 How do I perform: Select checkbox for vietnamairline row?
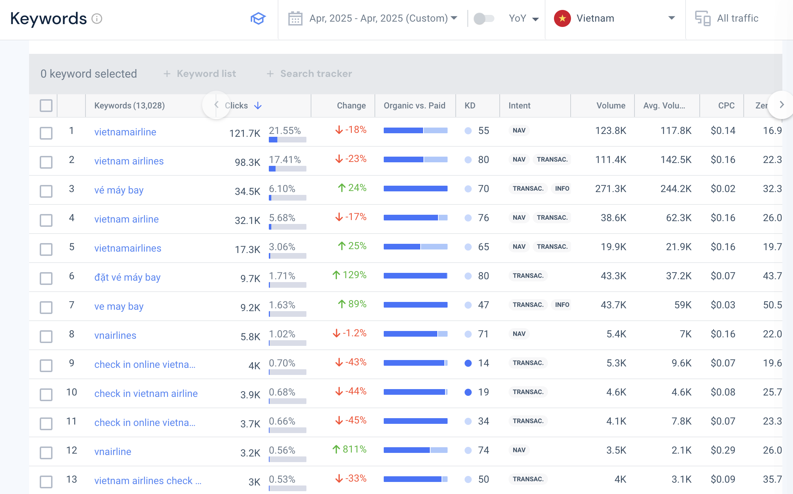(46, 133)
